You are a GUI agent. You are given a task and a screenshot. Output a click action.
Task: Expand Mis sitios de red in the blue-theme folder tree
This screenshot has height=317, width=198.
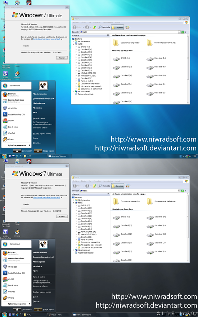tap(73, 91)
